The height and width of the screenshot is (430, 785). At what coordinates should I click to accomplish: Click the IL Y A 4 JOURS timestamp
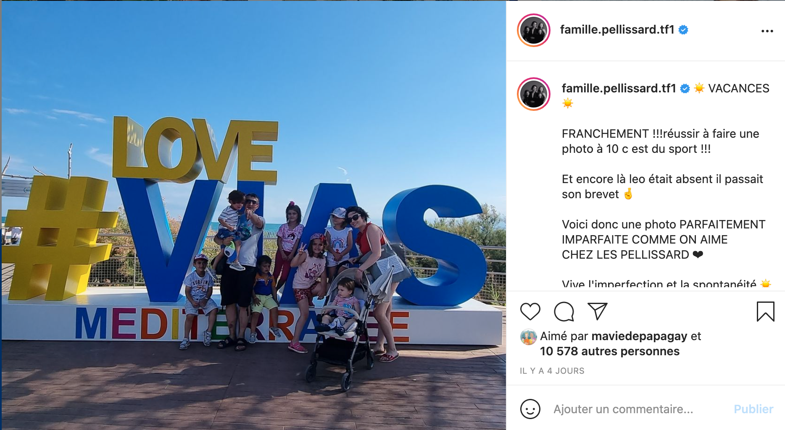tap(552, 371)
